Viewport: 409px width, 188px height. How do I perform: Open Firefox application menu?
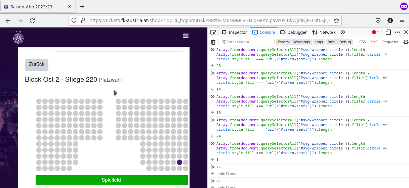[x=402, y=20]
